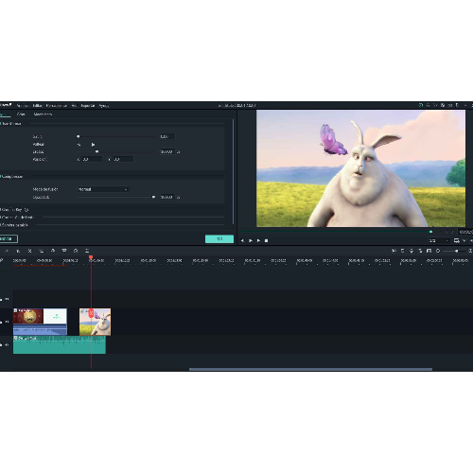Click the timeline zoom slider handle

(456, 251)
